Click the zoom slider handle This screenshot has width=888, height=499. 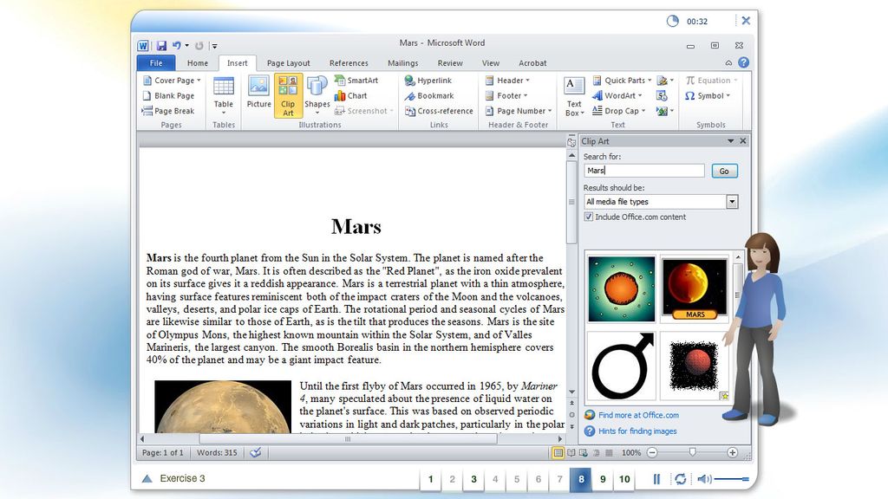click(x=692, y=452)
